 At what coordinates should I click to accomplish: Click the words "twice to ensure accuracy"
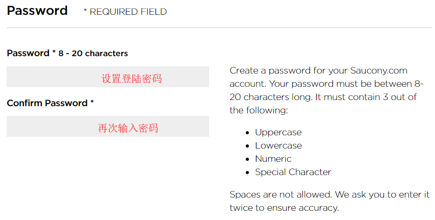[284, 208]
